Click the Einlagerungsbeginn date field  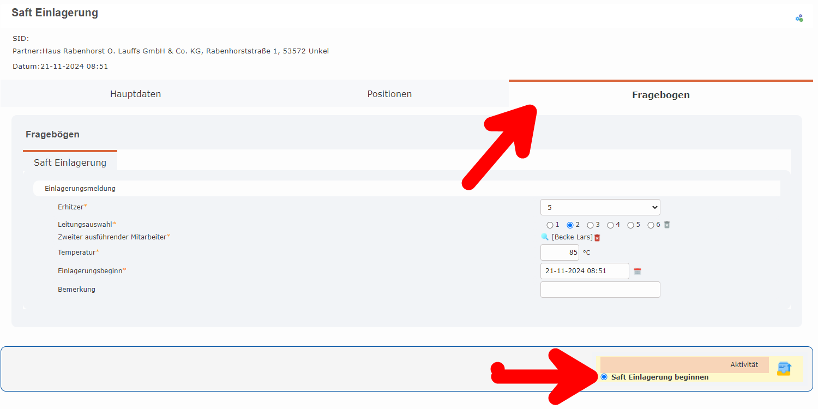(584, 271)
